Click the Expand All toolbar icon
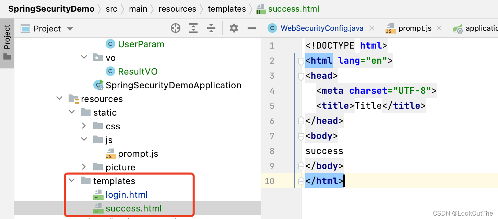498x219 pixels. click(194, 28)
